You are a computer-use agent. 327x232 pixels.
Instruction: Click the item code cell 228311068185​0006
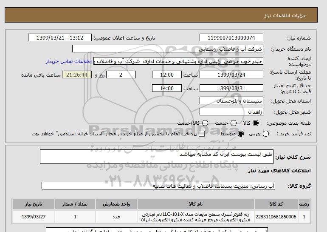276,217
